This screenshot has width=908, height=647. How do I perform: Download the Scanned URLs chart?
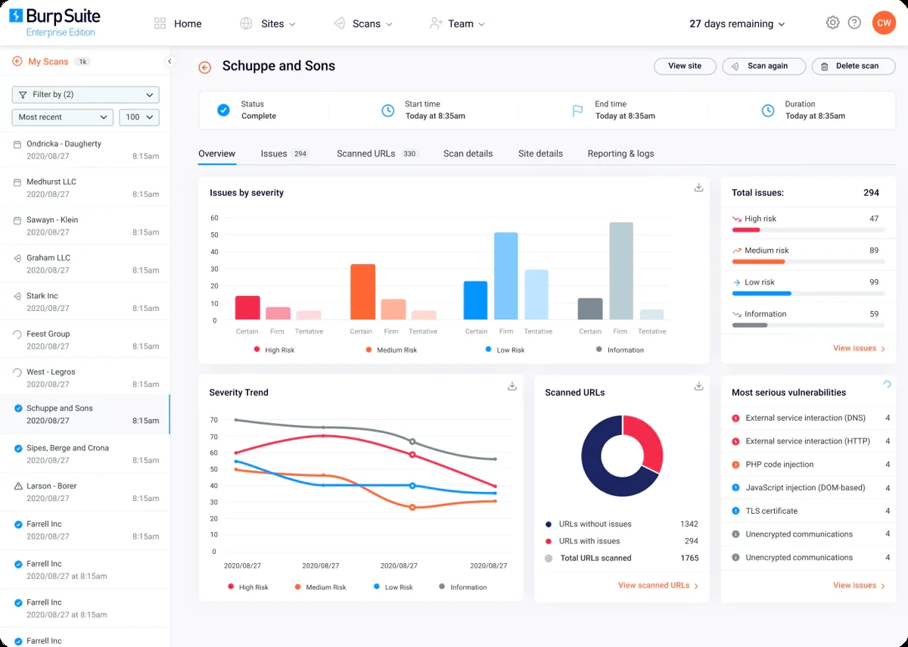tap(698, 385)
